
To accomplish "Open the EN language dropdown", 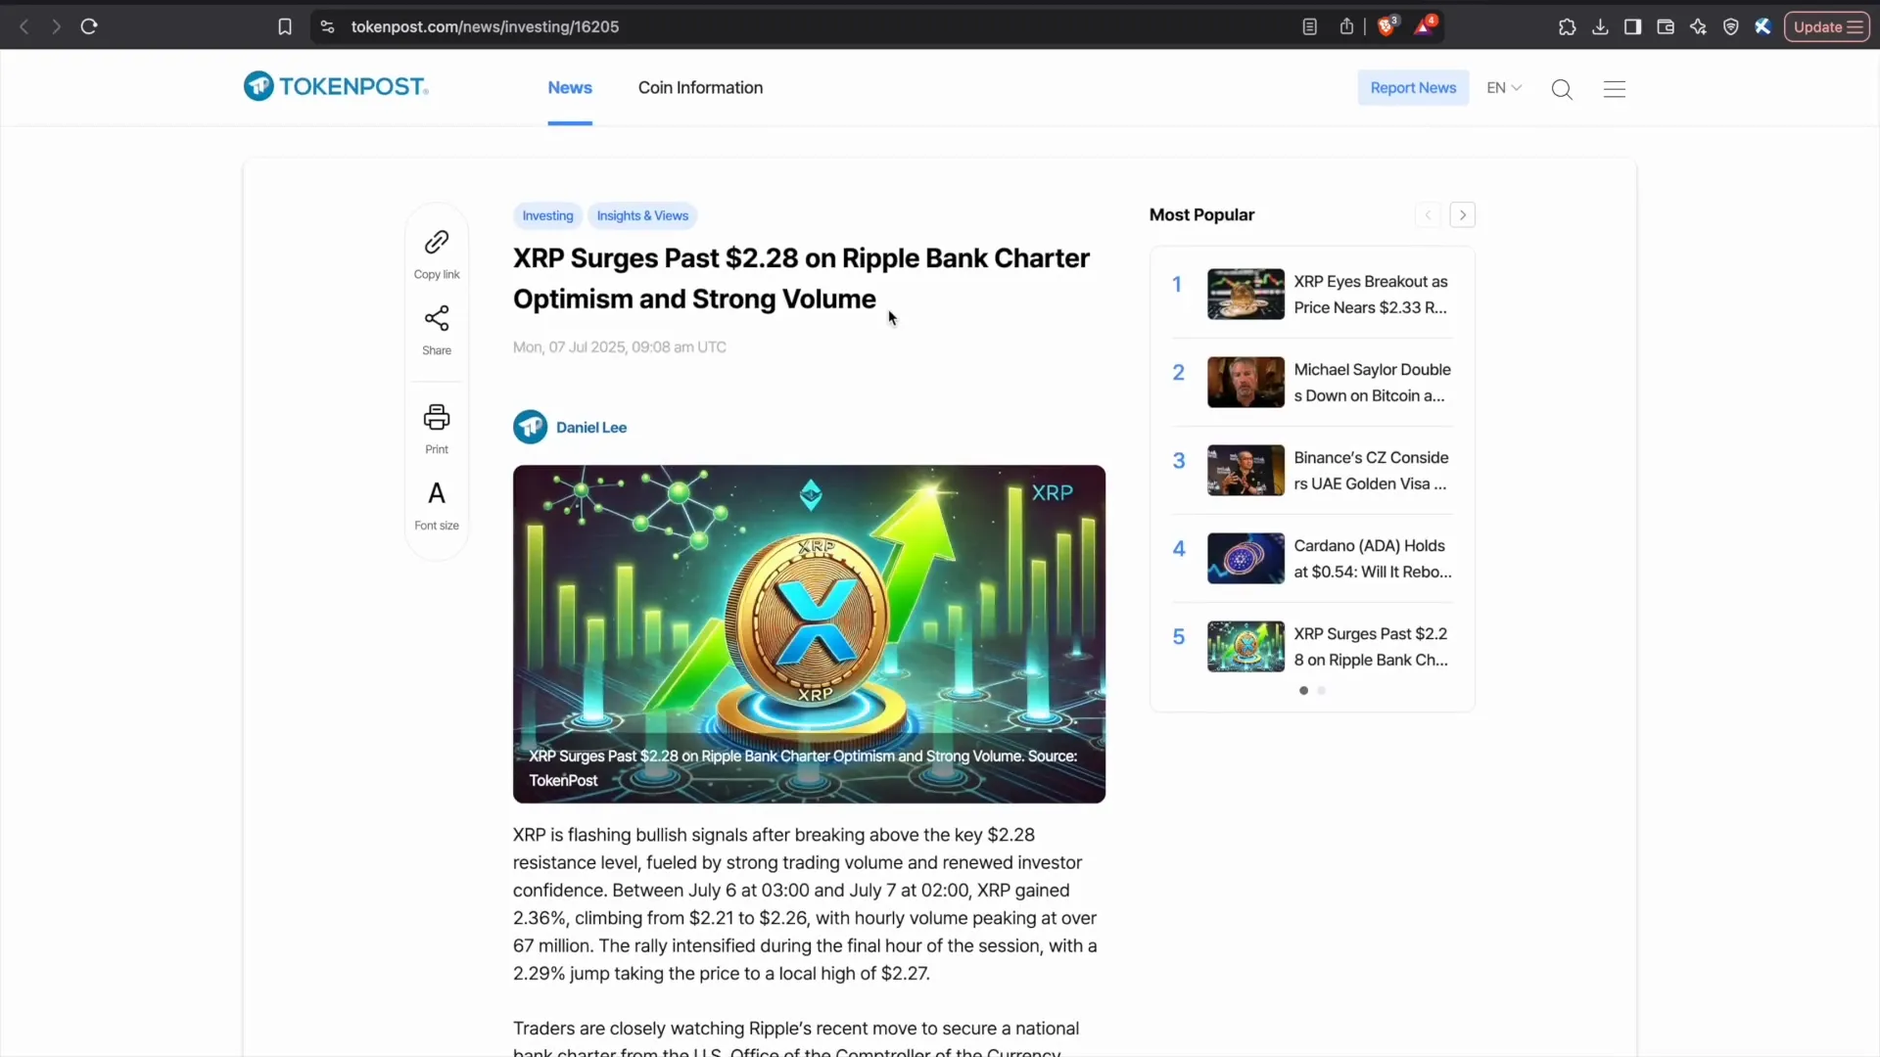I will click(1504, 87).
